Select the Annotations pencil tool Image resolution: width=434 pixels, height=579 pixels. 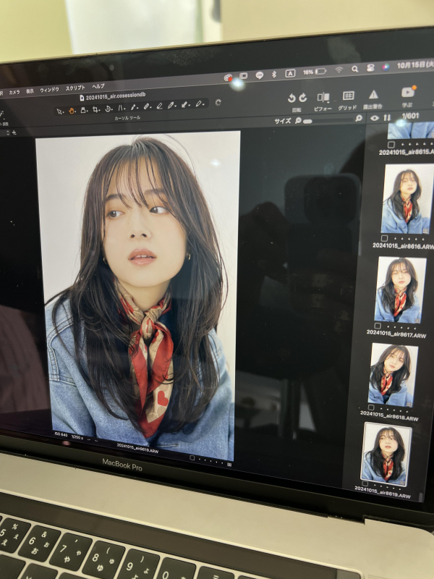(x=199, y=104)
